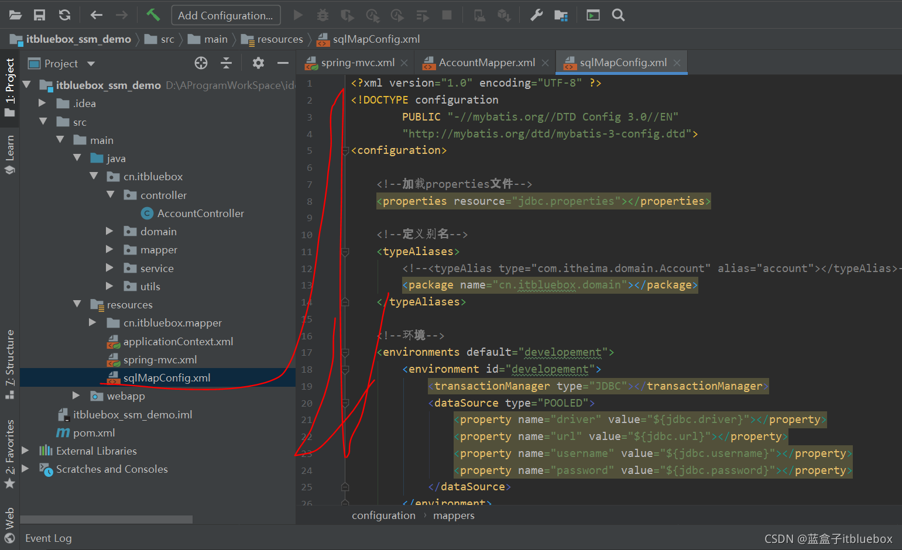Expand the utils package arrow

click(x=109, y=286)
